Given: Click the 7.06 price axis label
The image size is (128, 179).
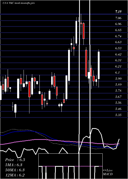Looking at the screenshot, I should click(118, 18).
